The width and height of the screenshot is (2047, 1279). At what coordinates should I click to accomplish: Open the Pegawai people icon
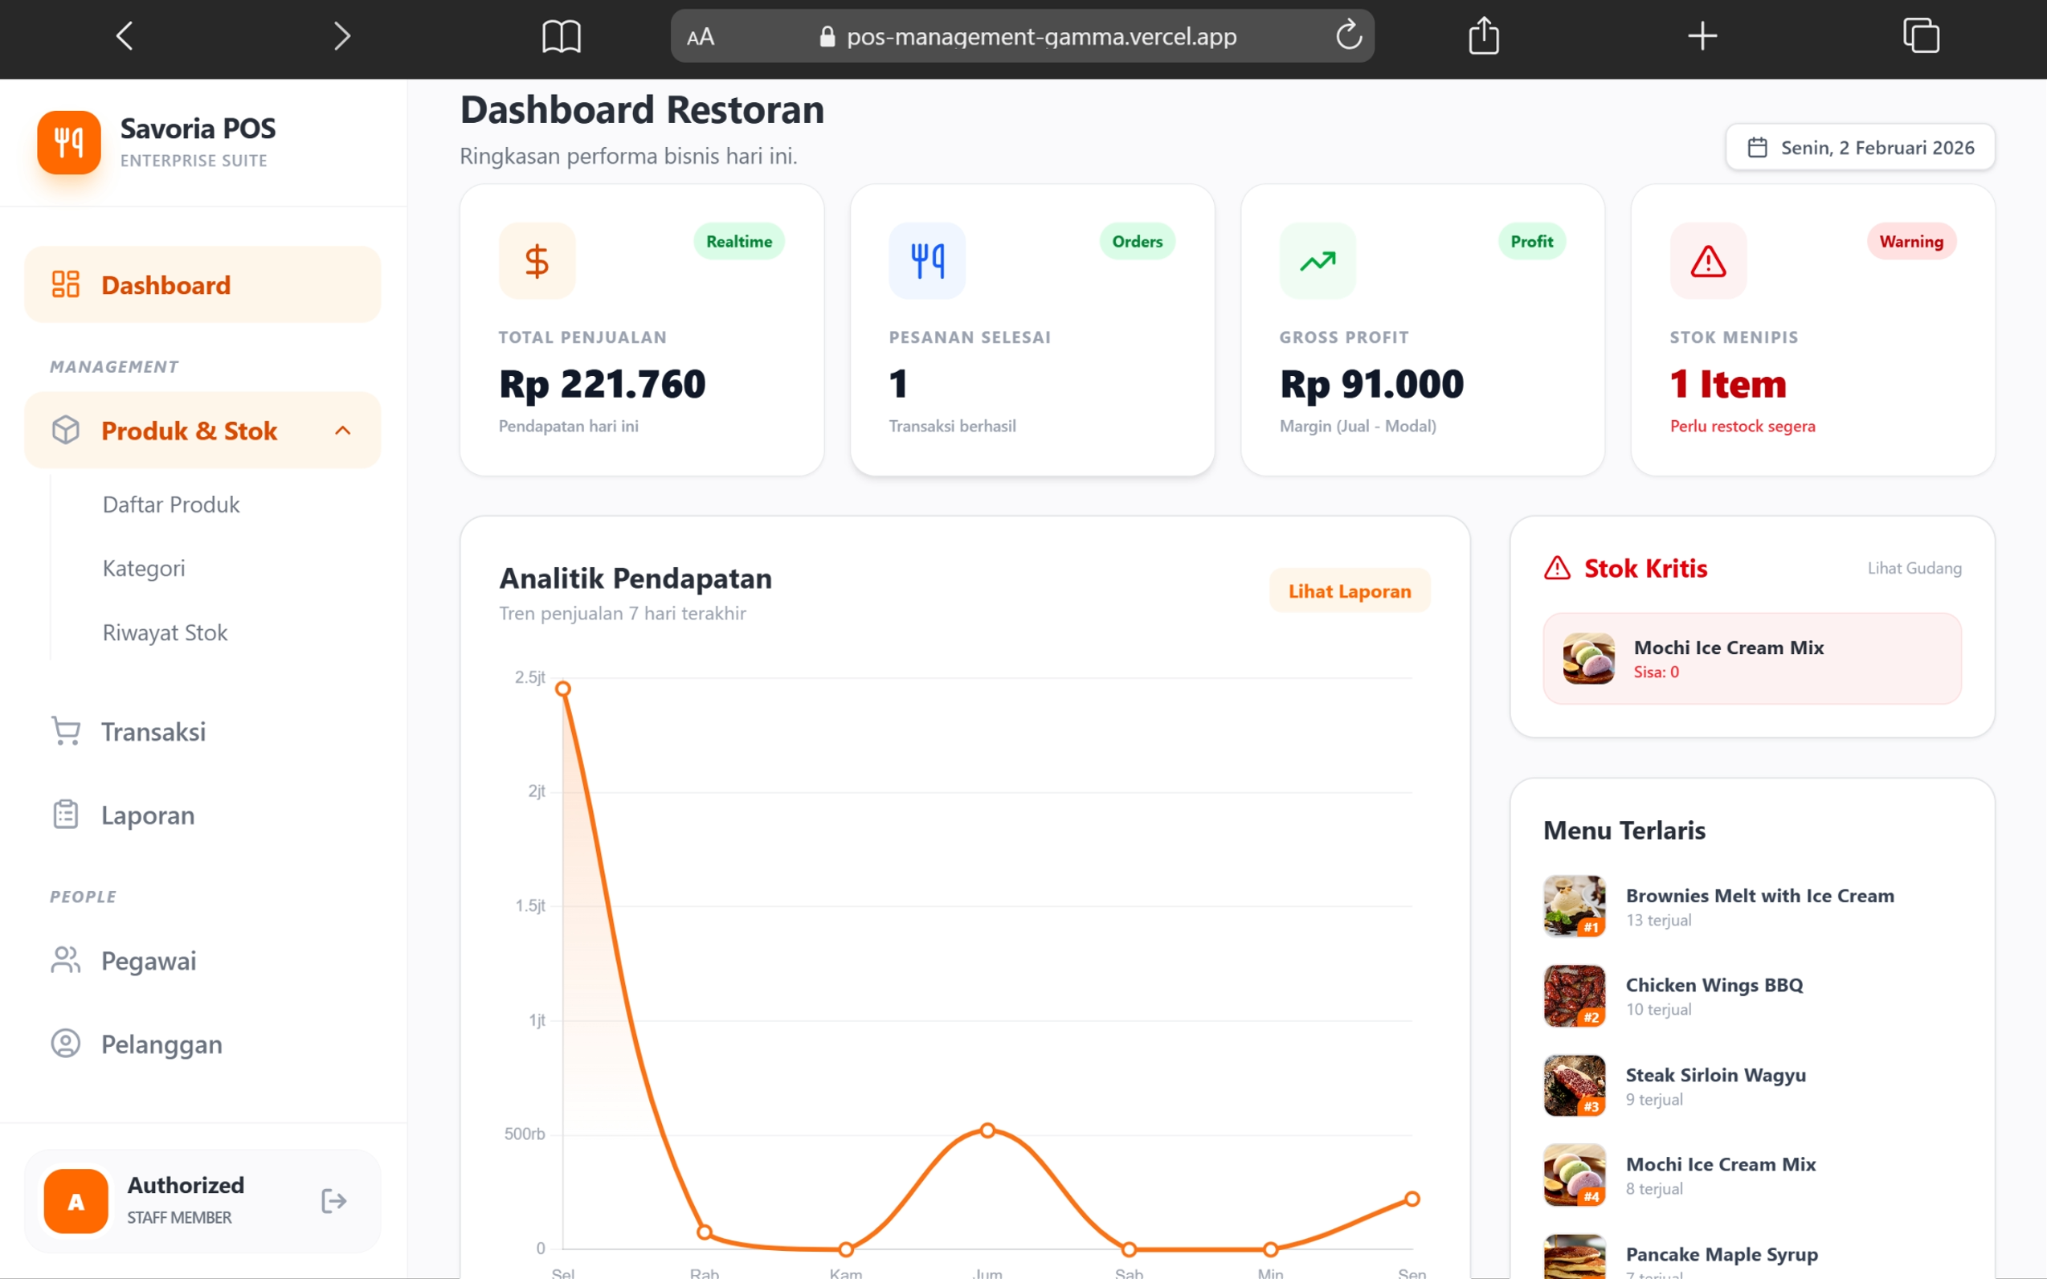pyautogui.click(x=65, y=960)
